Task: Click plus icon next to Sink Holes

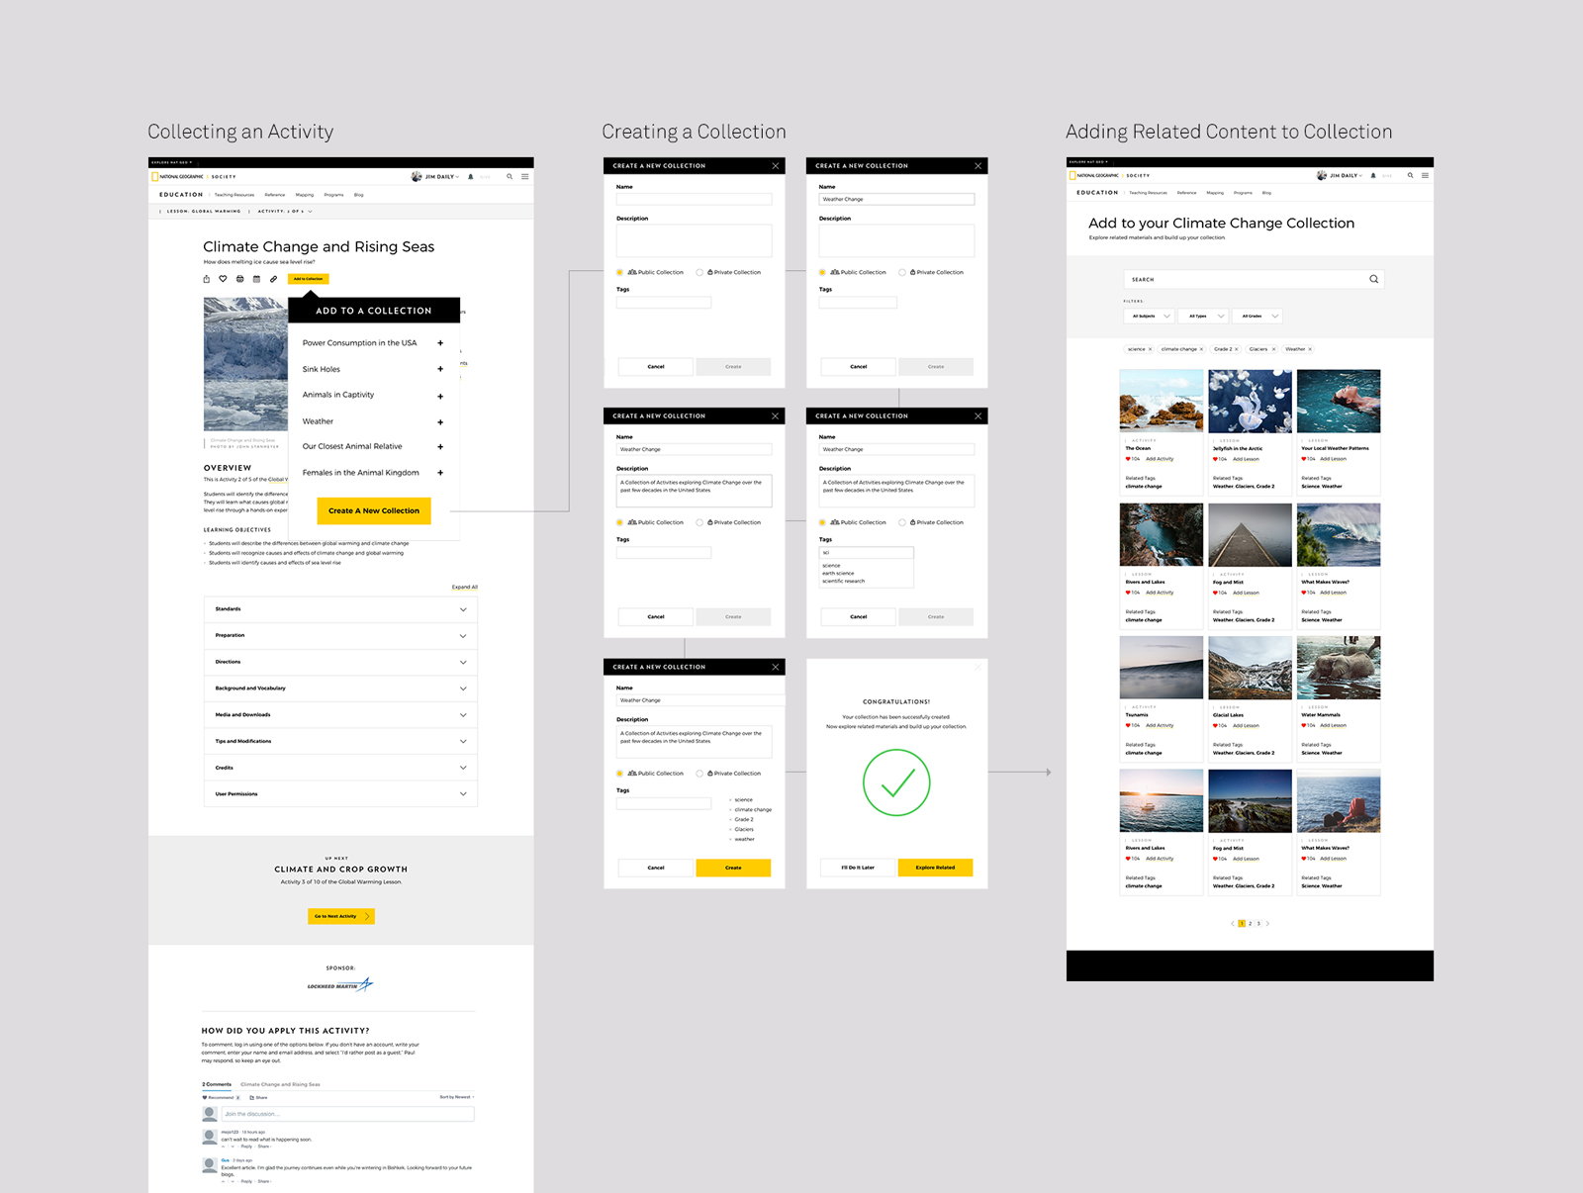Action: coord(440,369)
